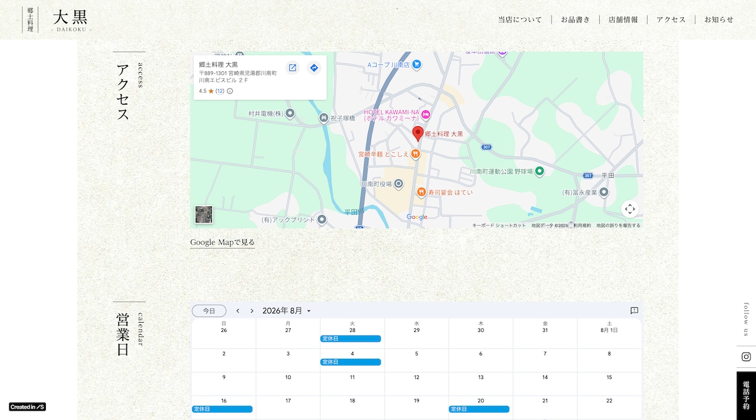Image resolution: width=756 pixels, height=420 pixels.
Task: Open Instagram from follow us sidebar
Action: [x=746, y=357]
